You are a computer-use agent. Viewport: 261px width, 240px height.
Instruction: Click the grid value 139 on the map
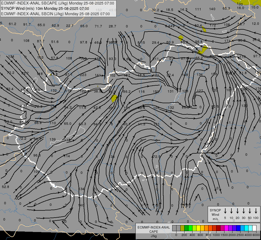click(x=53, y=139)
